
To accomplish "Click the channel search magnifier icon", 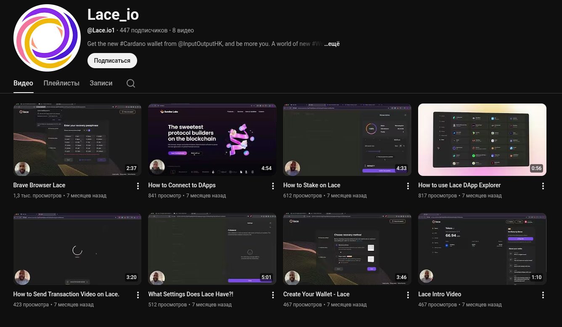I will click(131, 83).
